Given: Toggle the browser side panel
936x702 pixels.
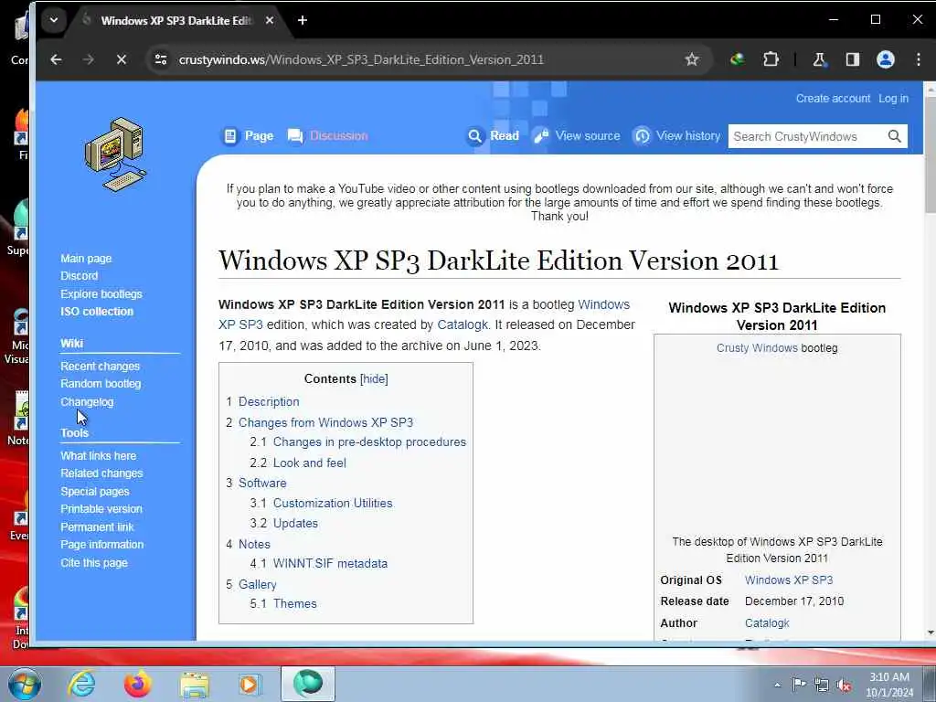Looking at the screenshot, I should tap(853, 59).
